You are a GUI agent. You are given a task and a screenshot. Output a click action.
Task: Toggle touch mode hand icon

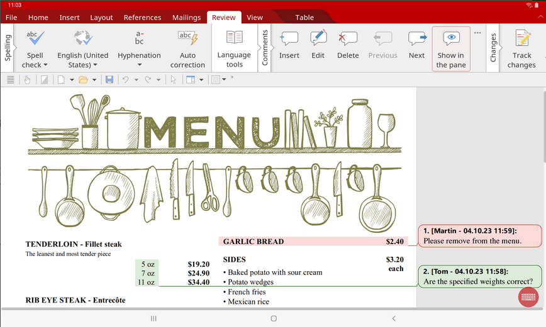pos(27,80)
